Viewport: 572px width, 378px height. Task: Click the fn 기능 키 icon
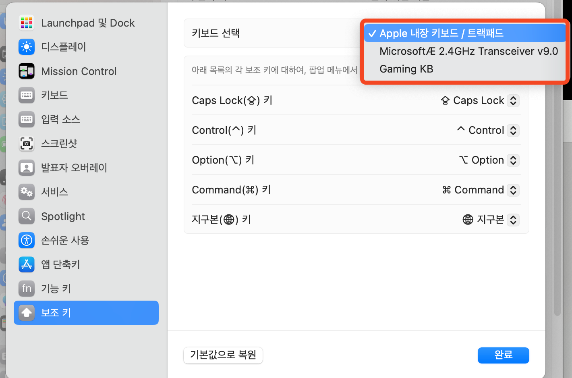tap(26, 289)
